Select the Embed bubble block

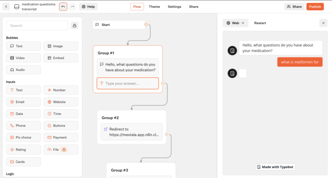(61, 58)
